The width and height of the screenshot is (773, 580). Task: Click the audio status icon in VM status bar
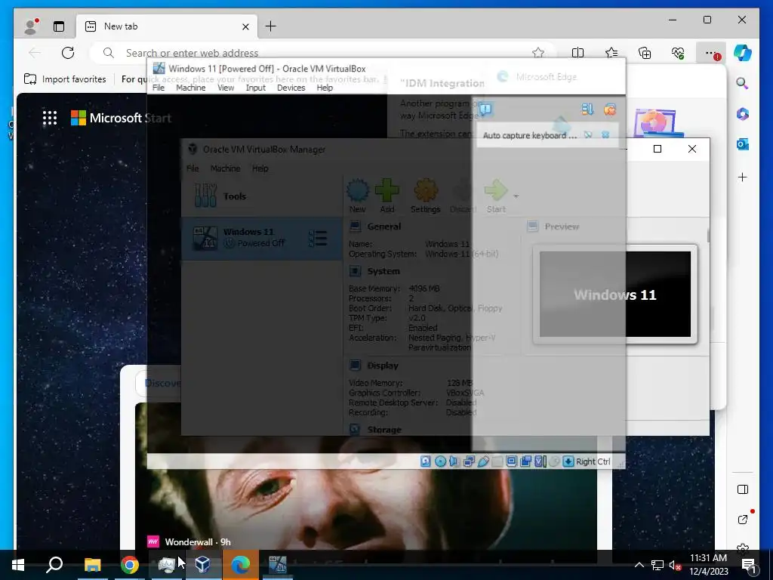point(454,461)
